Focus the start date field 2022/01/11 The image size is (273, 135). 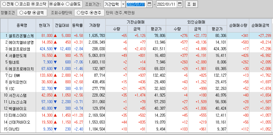[136, 4]
